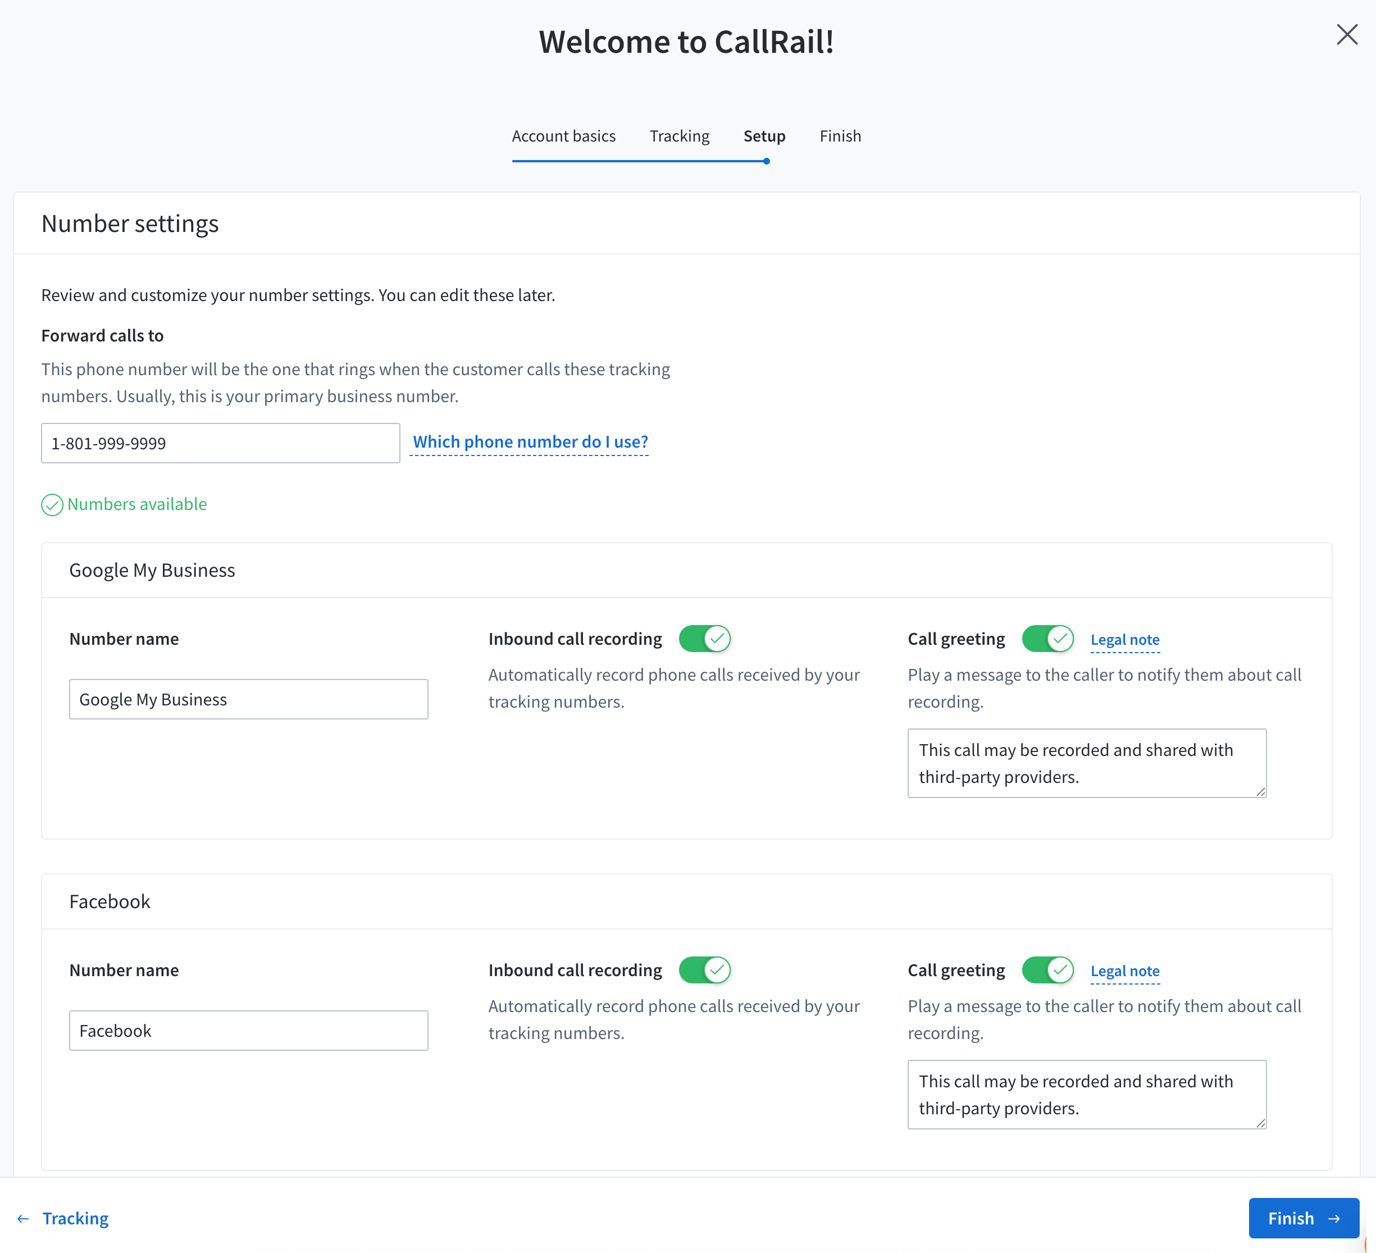The image size is (1376, 1253).
Task: Open Facebook's Legal note link
Action: (1125, 970)
